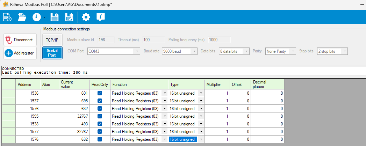Uncheck ReadOnly for address 1536
Viewport: 366px width, 146px height.
[100, 93]
